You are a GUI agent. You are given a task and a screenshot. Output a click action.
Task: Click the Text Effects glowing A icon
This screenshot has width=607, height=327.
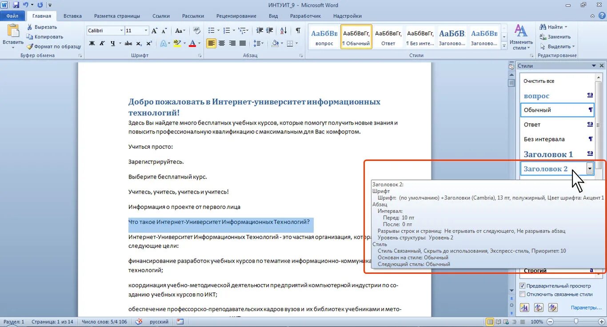pyautogui.click(x=163, y=43)
